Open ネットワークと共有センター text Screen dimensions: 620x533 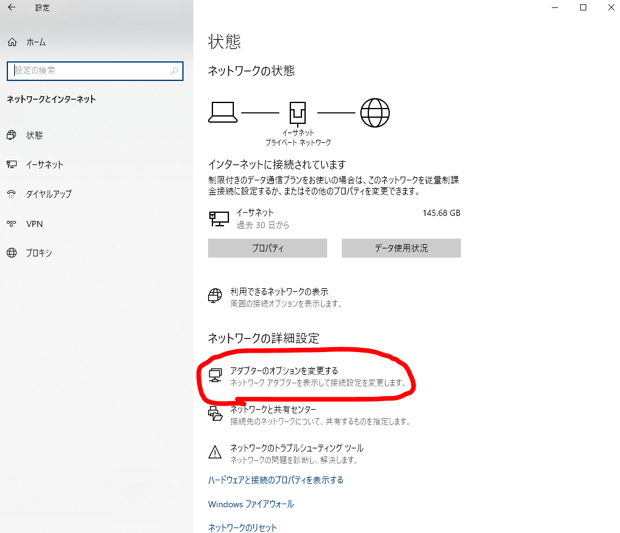pyautogui.click(x=273, y=410)
